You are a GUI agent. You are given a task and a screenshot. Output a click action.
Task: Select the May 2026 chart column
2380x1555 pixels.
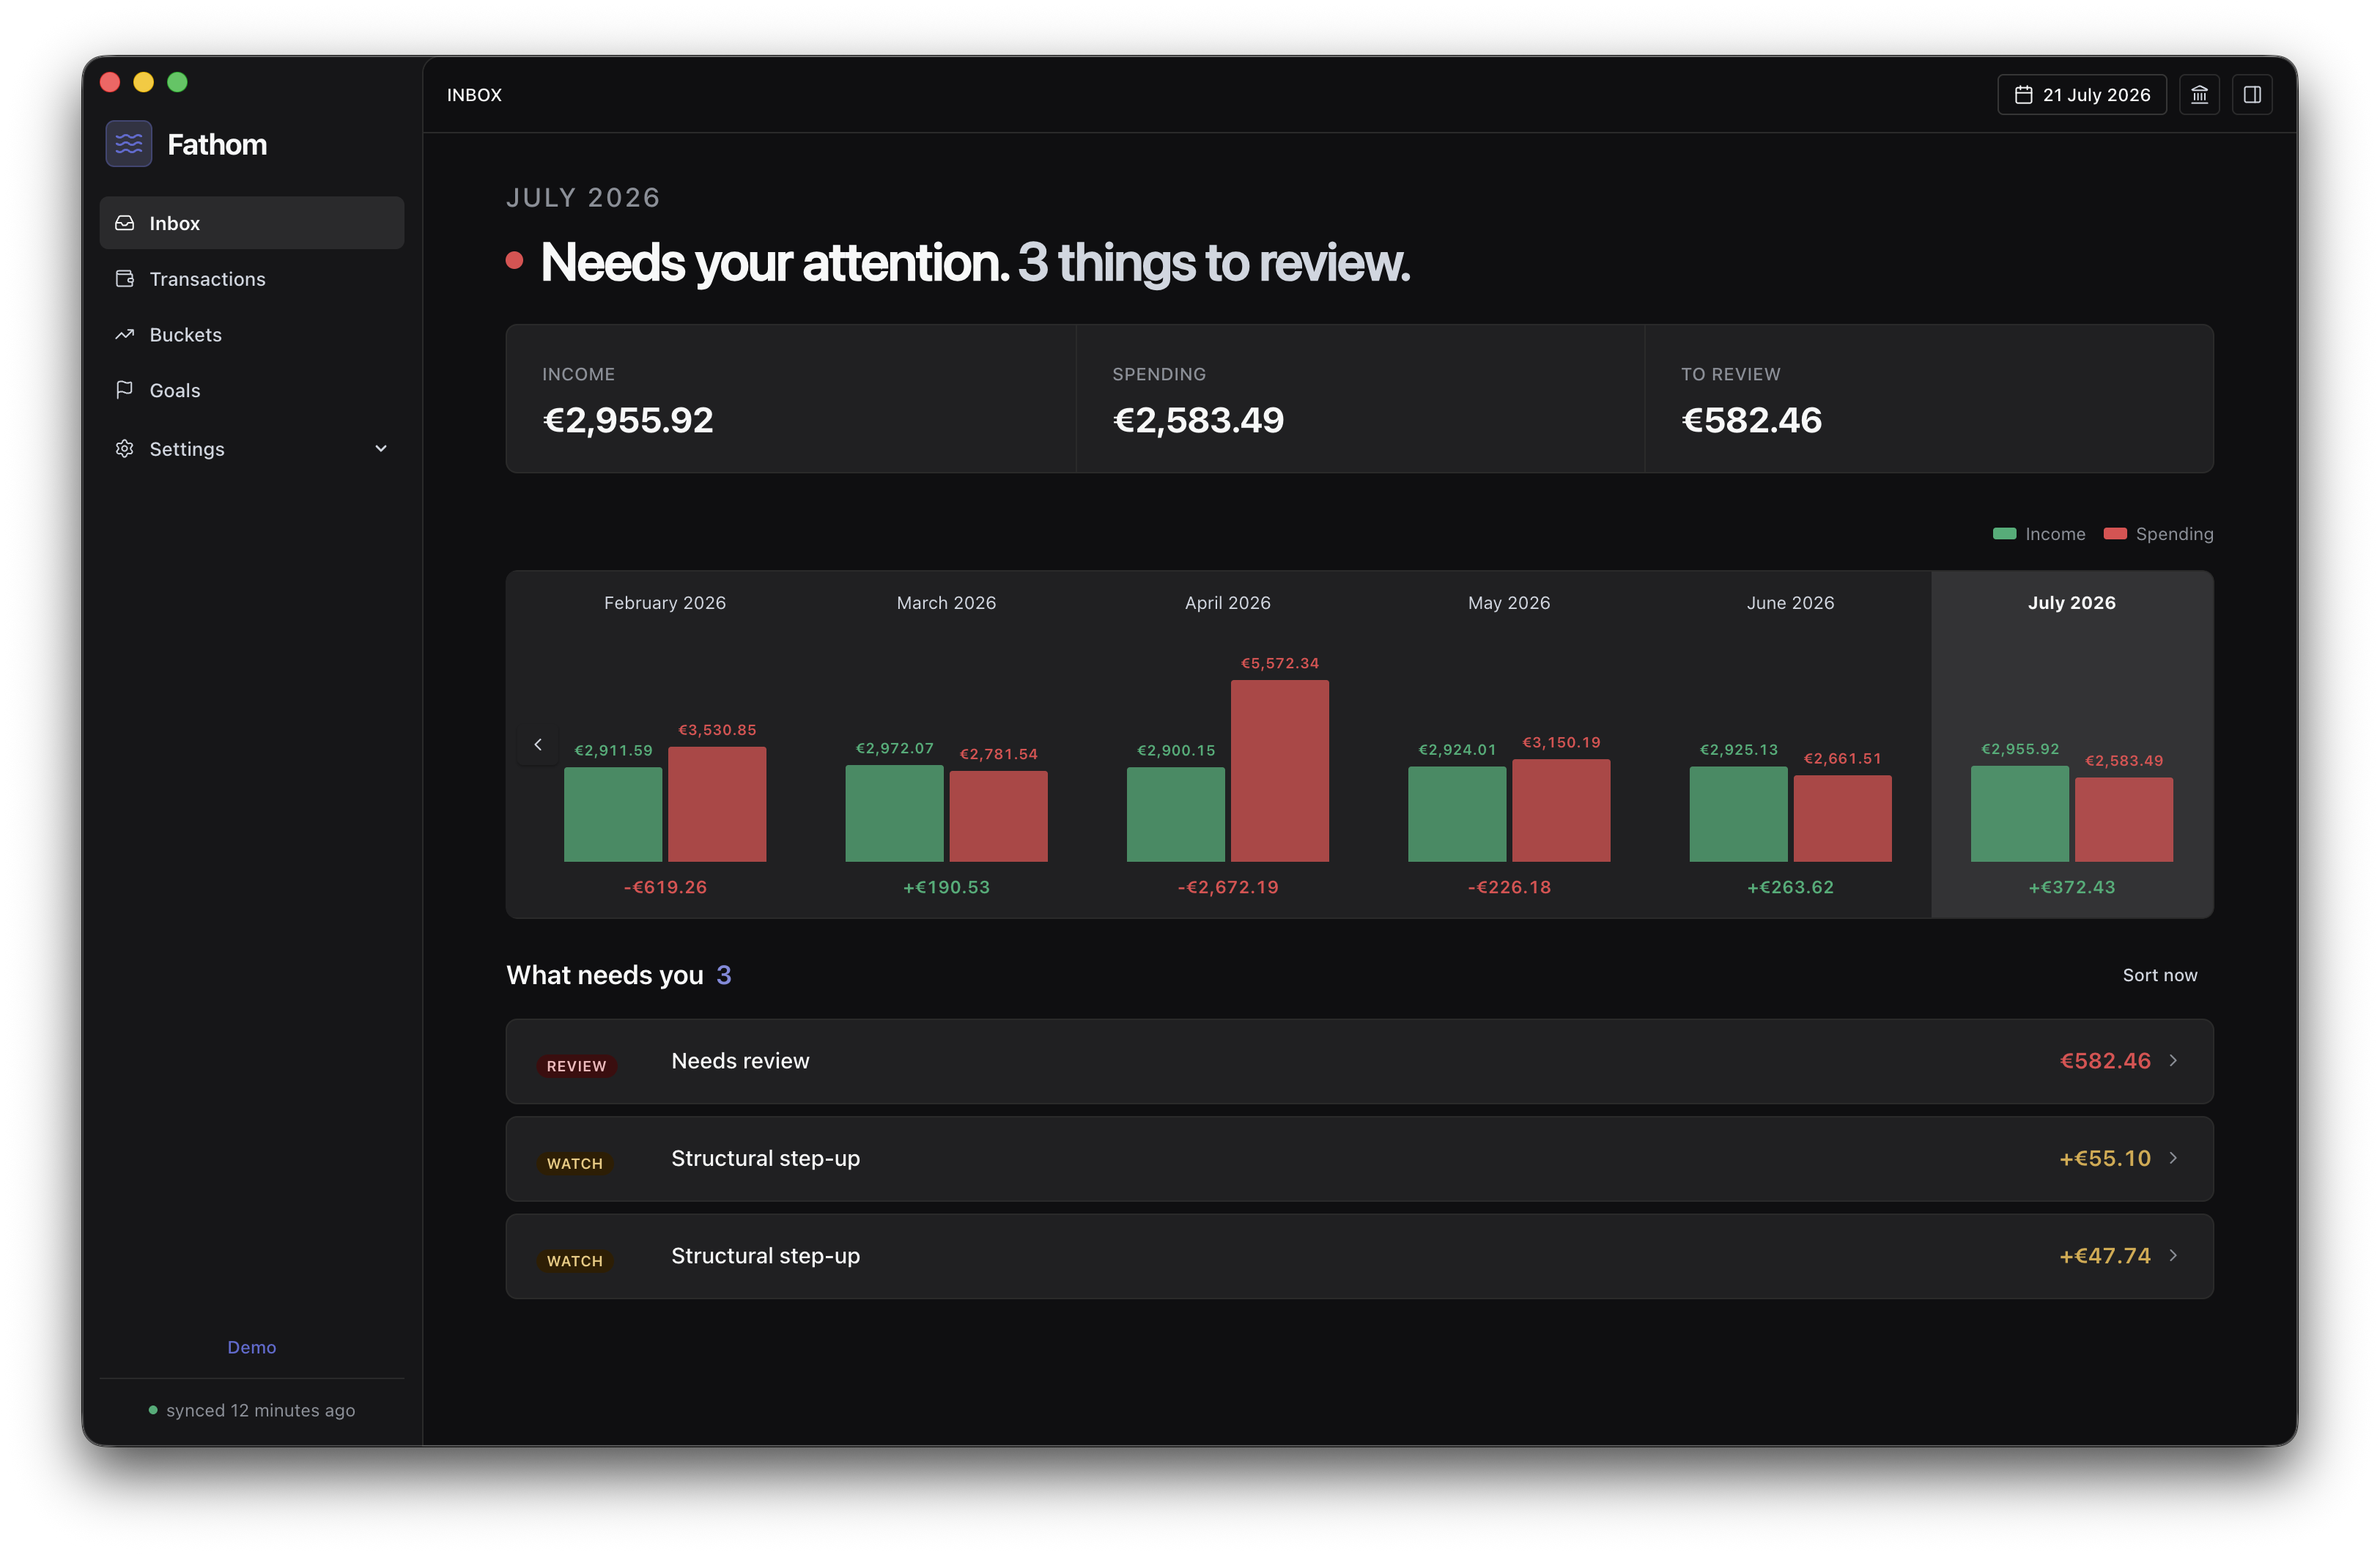pos(1509,744)
